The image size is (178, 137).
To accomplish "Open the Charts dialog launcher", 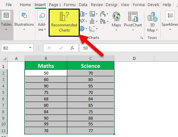I will pyautogui.click(x=142, y=38).
